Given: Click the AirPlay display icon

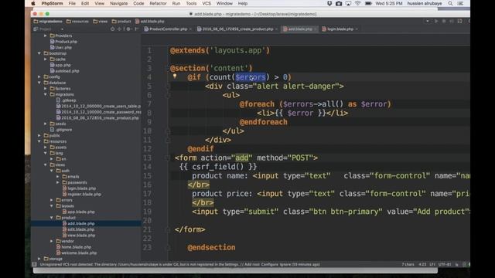Looking at the screenshot, I should pyautogui.click(x=348, y=3).
